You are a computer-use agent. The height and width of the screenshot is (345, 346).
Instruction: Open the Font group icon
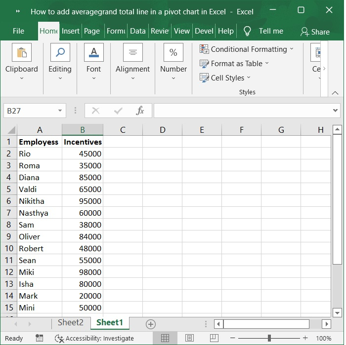tap(94, 52)
